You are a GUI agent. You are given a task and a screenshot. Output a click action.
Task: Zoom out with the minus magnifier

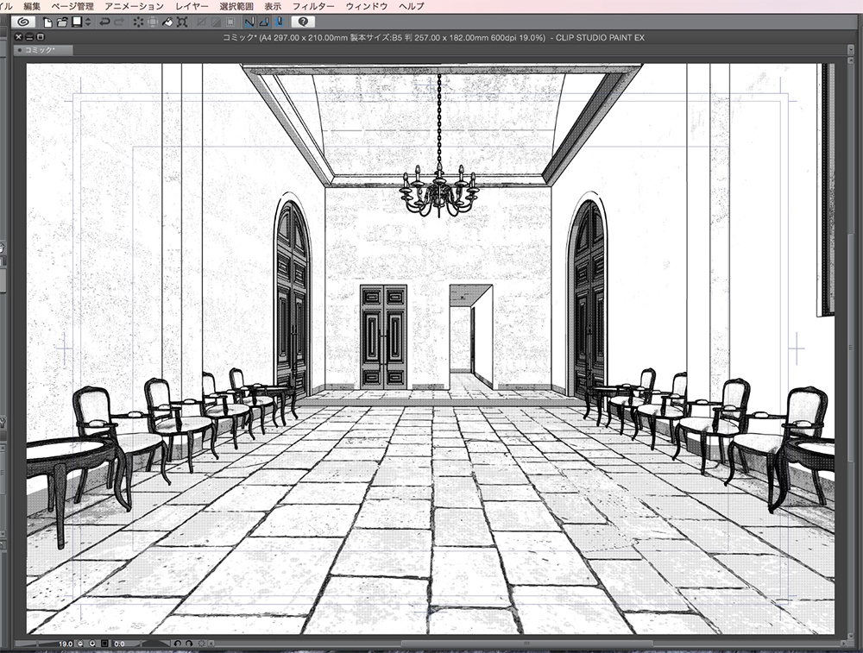pyautogui.click(x=80, y=644)
